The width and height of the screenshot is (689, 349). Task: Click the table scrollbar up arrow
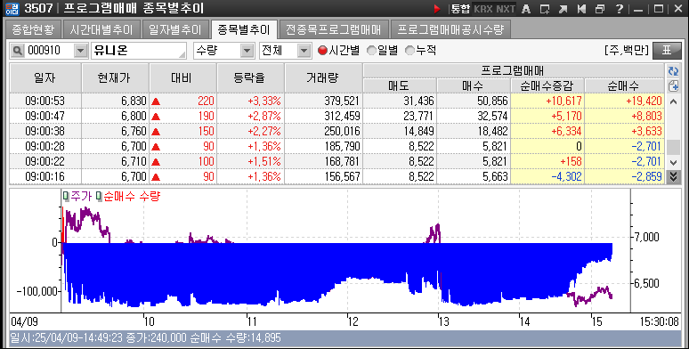point(673,101)
